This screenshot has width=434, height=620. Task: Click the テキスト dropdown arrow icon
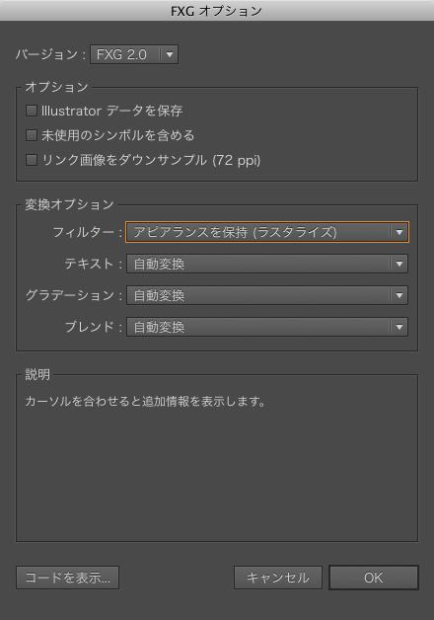pyautogui.click(x=399, y=264)
